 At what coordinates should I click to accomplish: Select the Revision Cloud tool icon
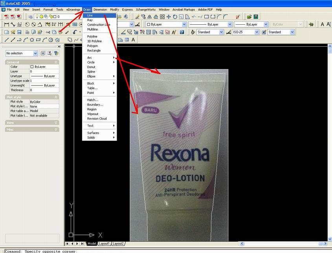tap(70, 40)
